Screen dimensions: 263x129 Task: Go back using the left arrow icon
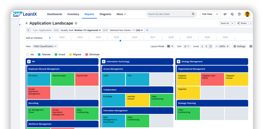pyautogui.click(x=27, y=23)
